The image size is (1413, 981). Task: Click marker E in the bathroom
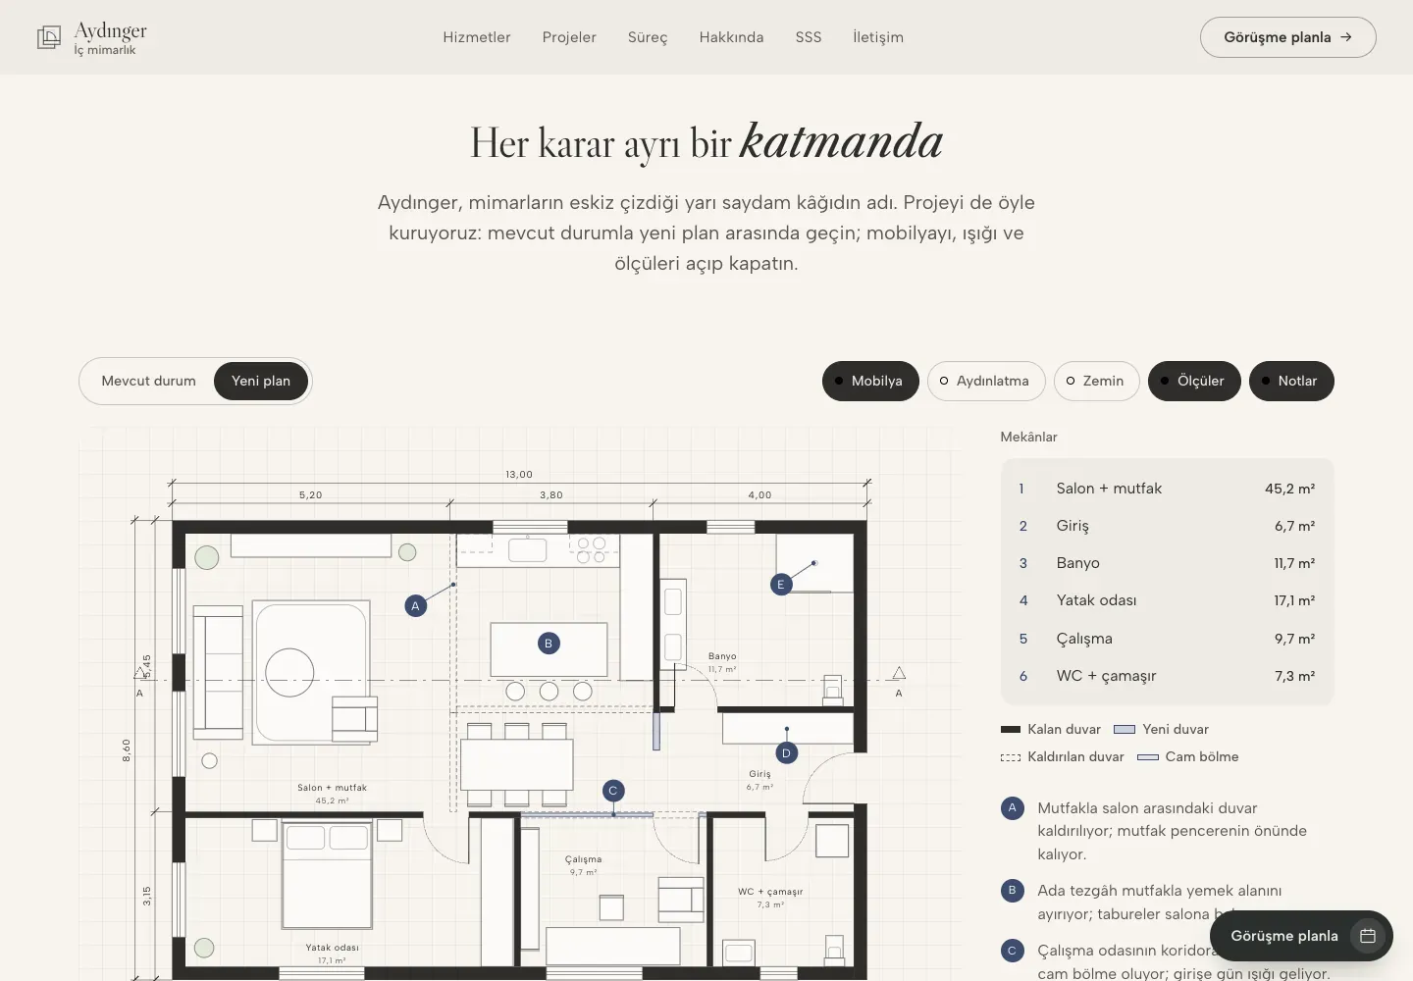[x=781, y=585]
